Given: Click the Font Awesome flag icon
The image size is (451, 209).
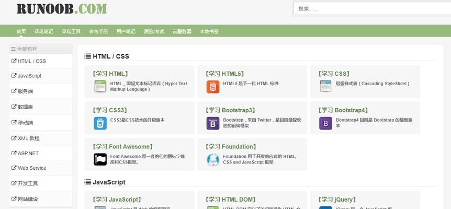Looking at the screenshot, I should click(x=100, y=159).
